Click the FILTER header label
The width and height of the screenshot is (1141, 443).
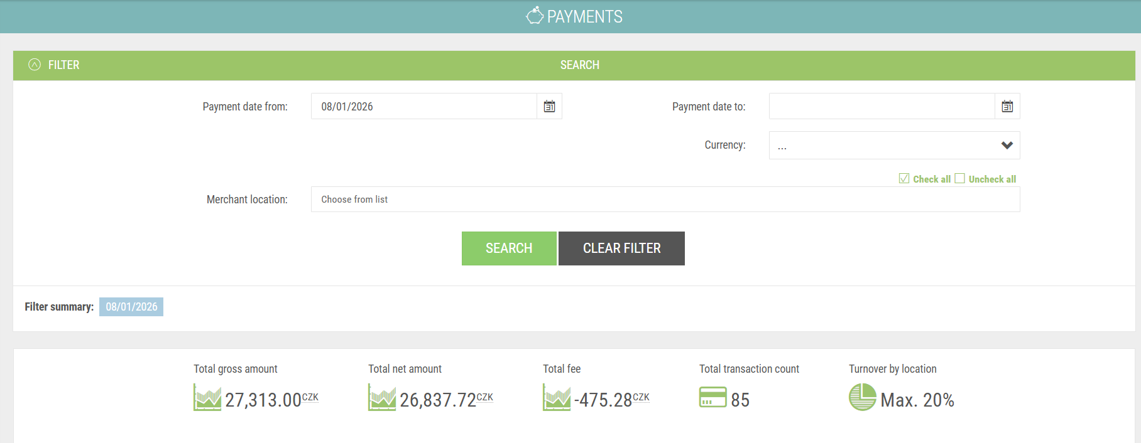pyautogui.click(x=63, y=65)
